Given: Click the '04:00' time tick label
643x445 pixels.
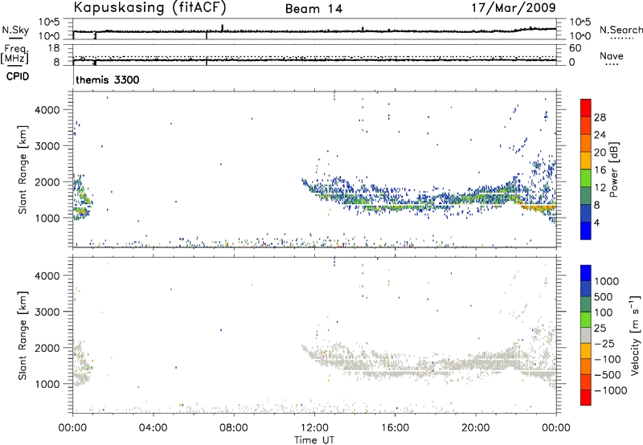Looking at the screenshot, I should [154, 428].
